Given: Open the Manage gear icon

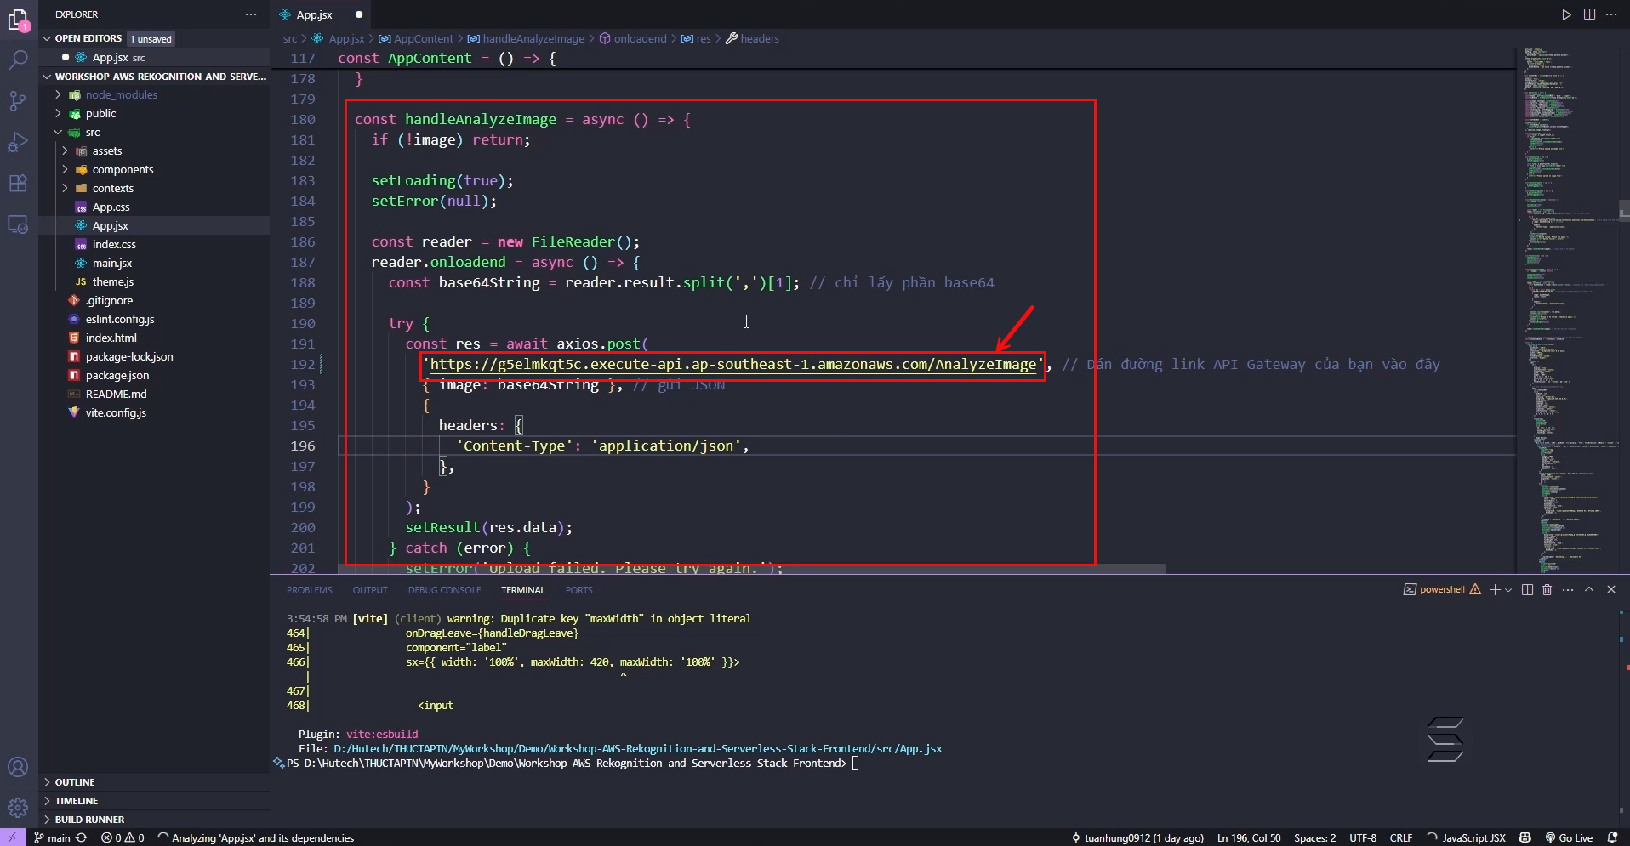Looking at the screenshot, I should click(x=18, y=808).
